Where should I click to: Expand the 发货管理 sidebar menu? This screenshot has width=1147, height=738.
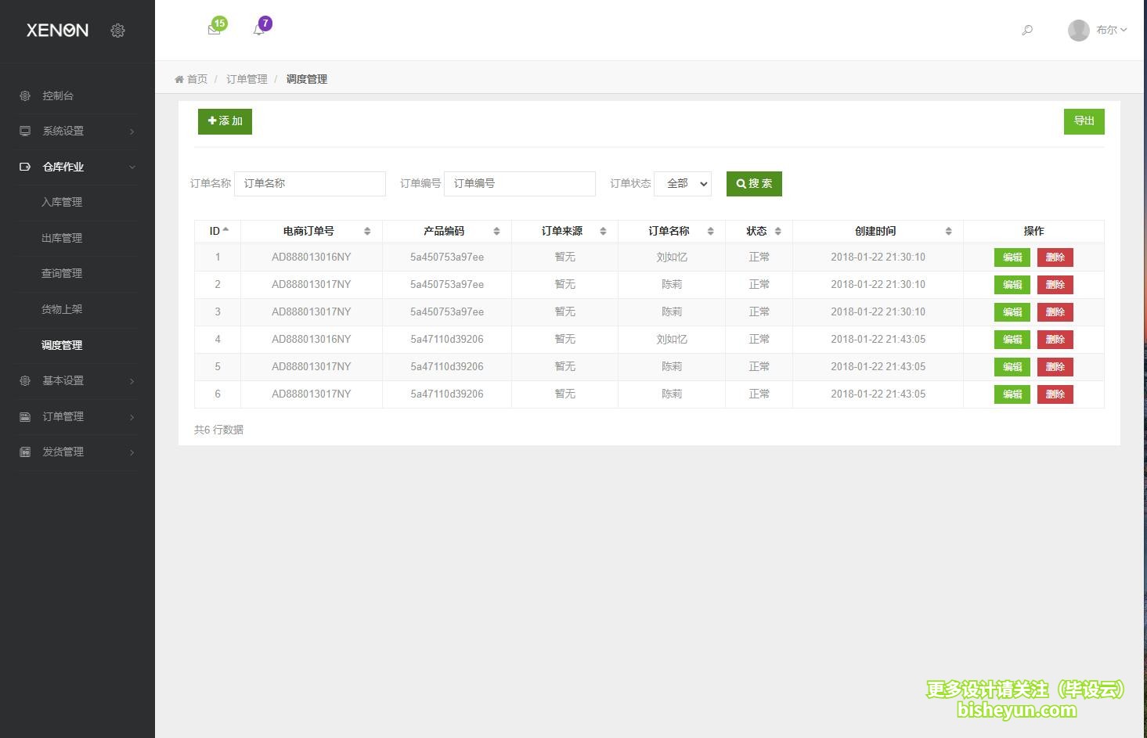pyautogui.click(x=77, y=452)
